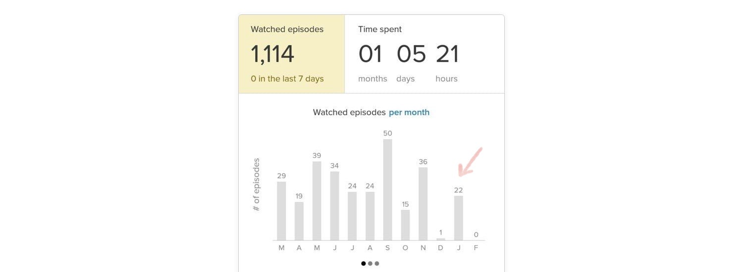743x272 pixels.
Task: Click the September bar showing 50 episodes
Action: [x=387, y=190]
